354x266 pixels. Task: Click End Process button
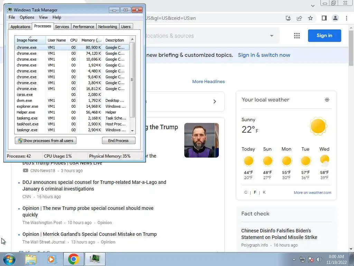[x=119, y=141]
